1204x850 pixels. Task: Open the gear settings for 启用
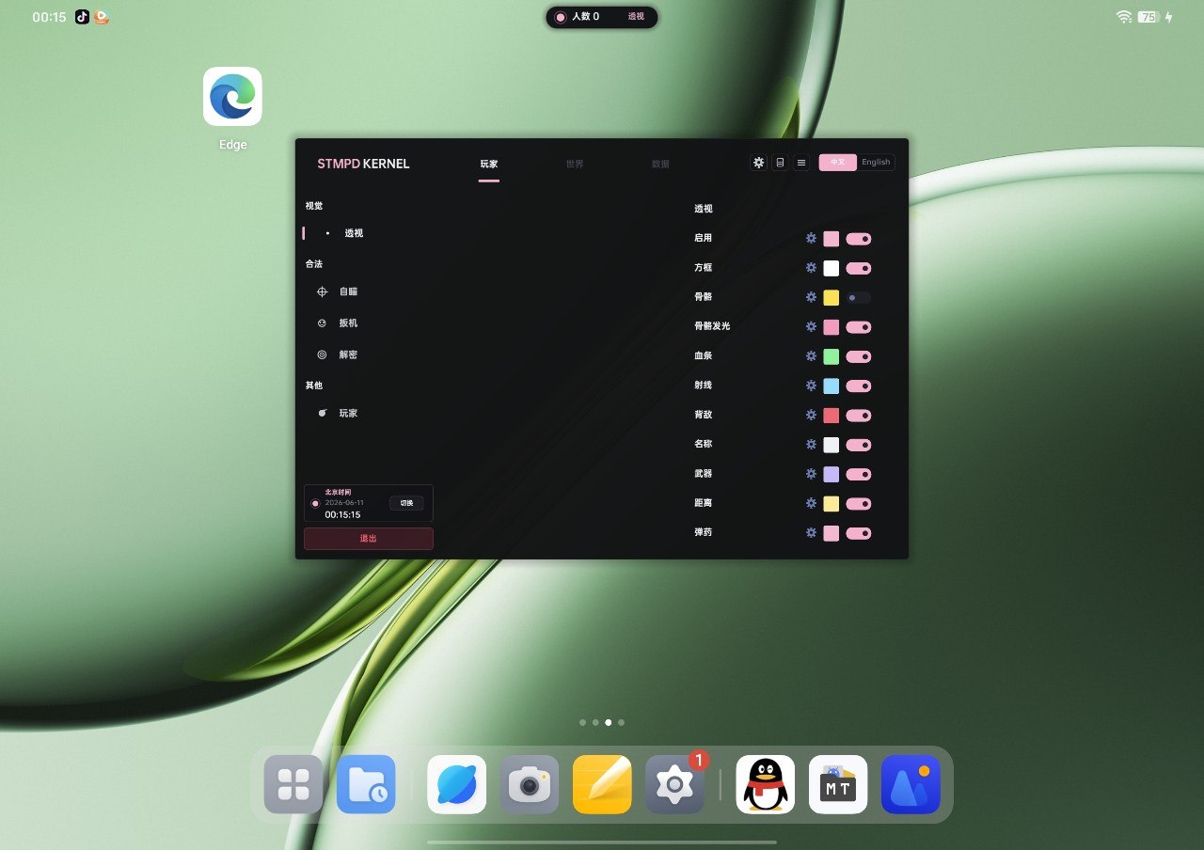811,239
